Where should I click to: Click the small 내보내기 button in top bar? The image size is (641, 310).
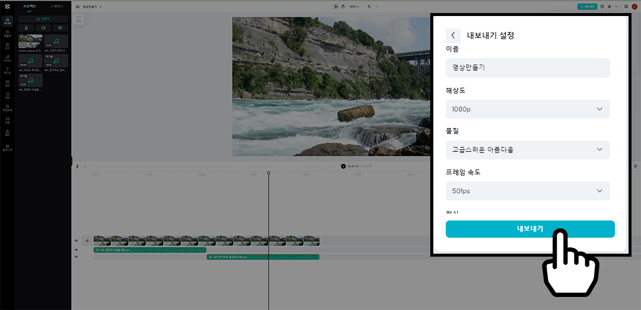tap(587, 7)
